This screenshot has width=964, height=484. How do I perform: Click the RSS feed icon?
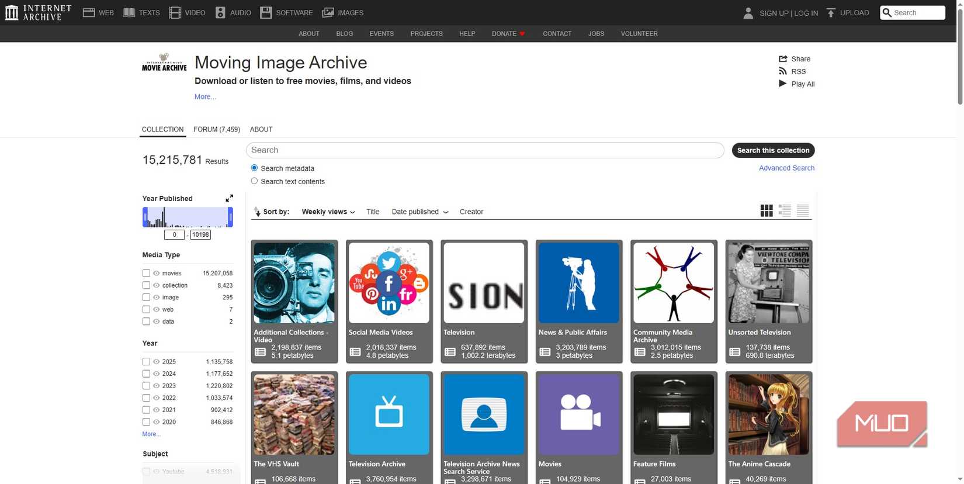pyautogui.click(x=783, y=71)
